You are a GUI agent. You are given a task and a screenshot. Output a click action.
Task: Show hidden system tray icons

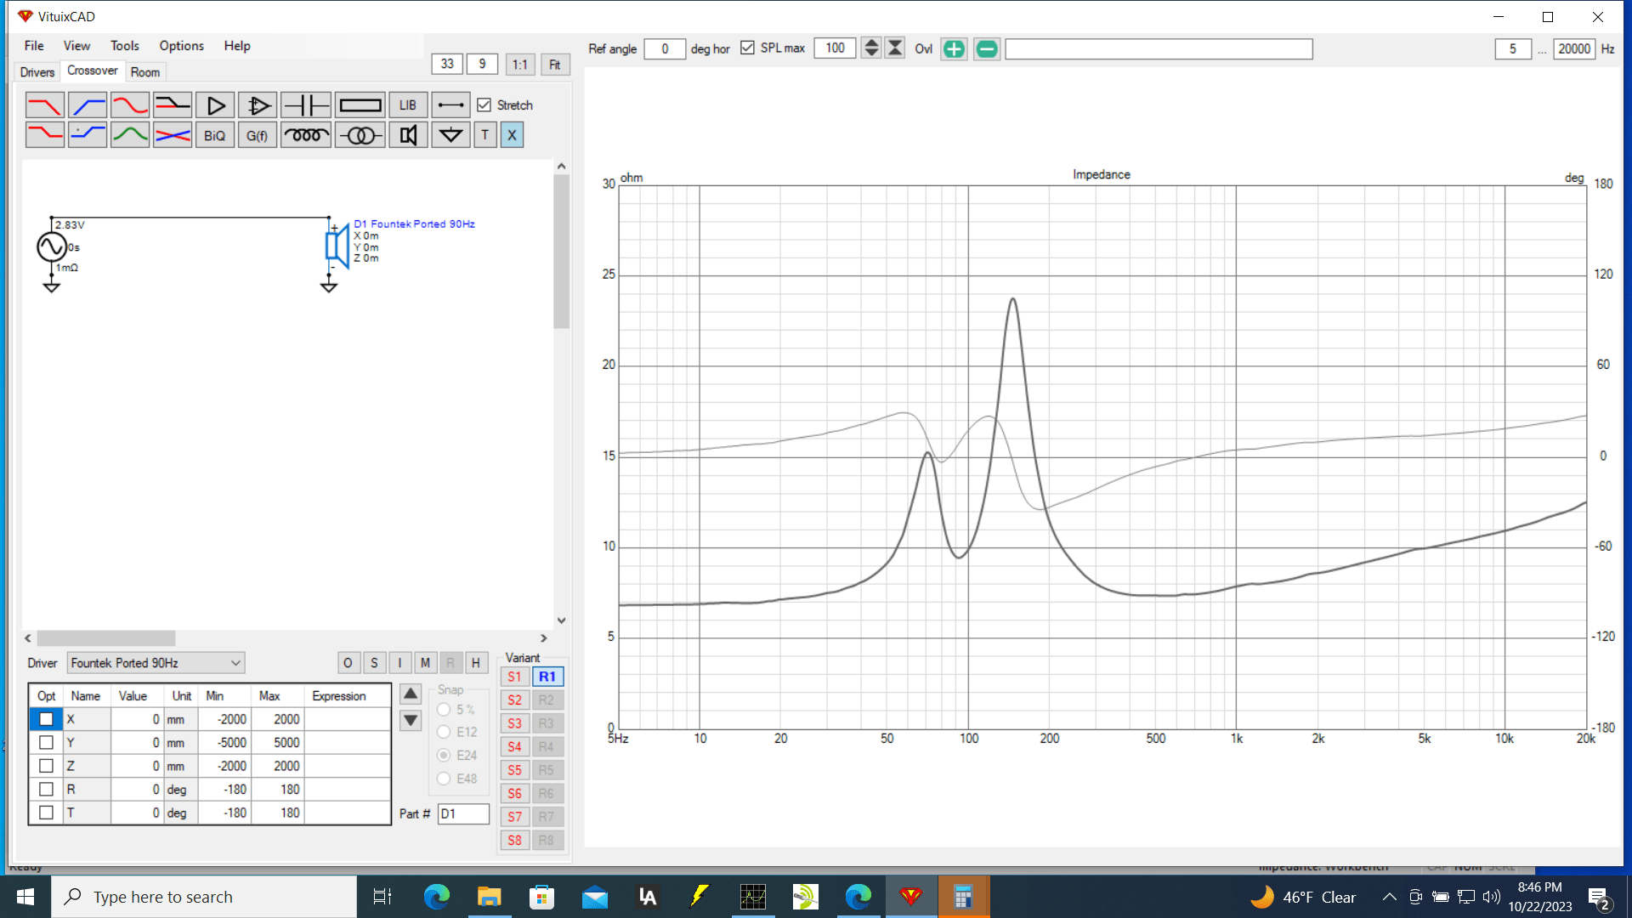pyautogui.click(x=1389, y=897)
